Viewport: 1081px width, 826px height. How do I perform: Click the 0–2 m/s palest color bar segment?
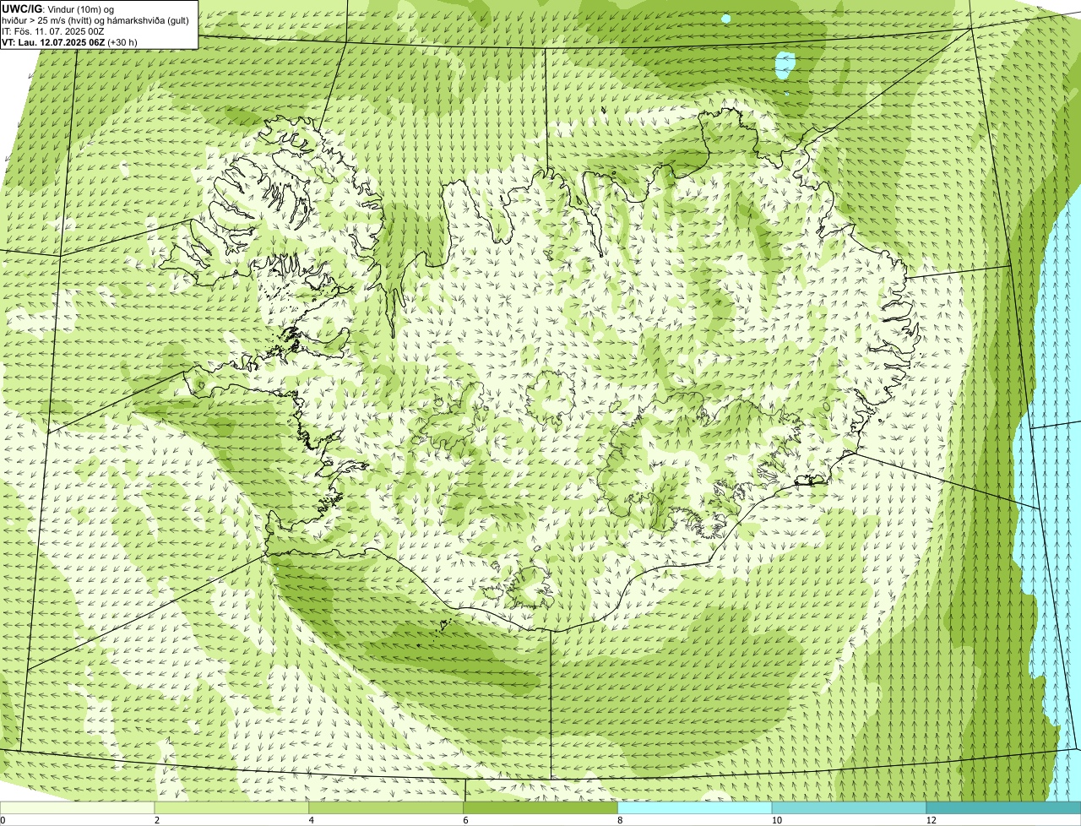(x=78, y=808)
